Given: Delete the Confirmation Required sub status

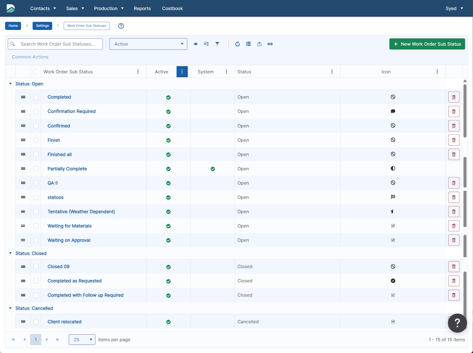Looking at the screenshot, I should pos(453,111).
